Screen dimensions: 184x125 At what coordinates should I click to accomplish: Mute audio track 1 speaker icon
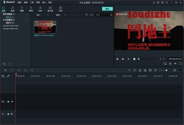pyautogui.click(x=12, y=114)
